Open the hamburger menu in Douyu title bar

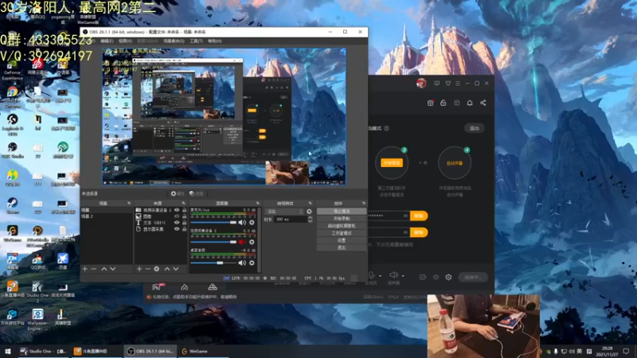click(458, 84)
